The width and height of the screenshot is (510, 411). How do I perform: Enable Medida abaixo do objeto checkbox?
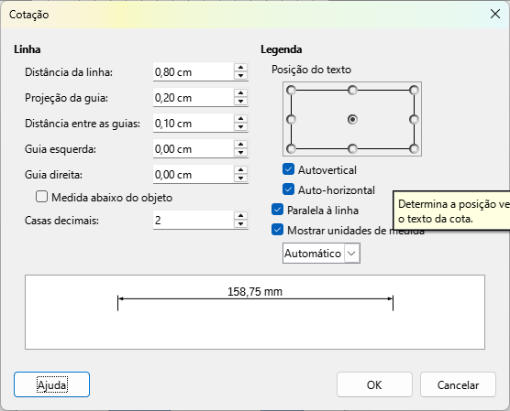41,197
